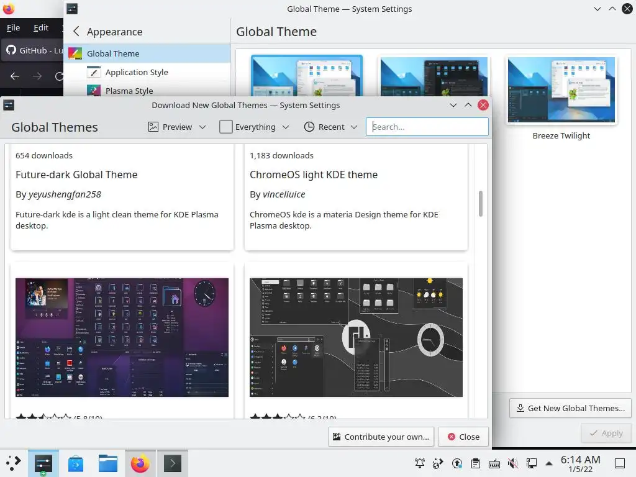This screenshot has width=636, height=477.
Task: Click the System Settings window title icon
Action: coord(72,9)
